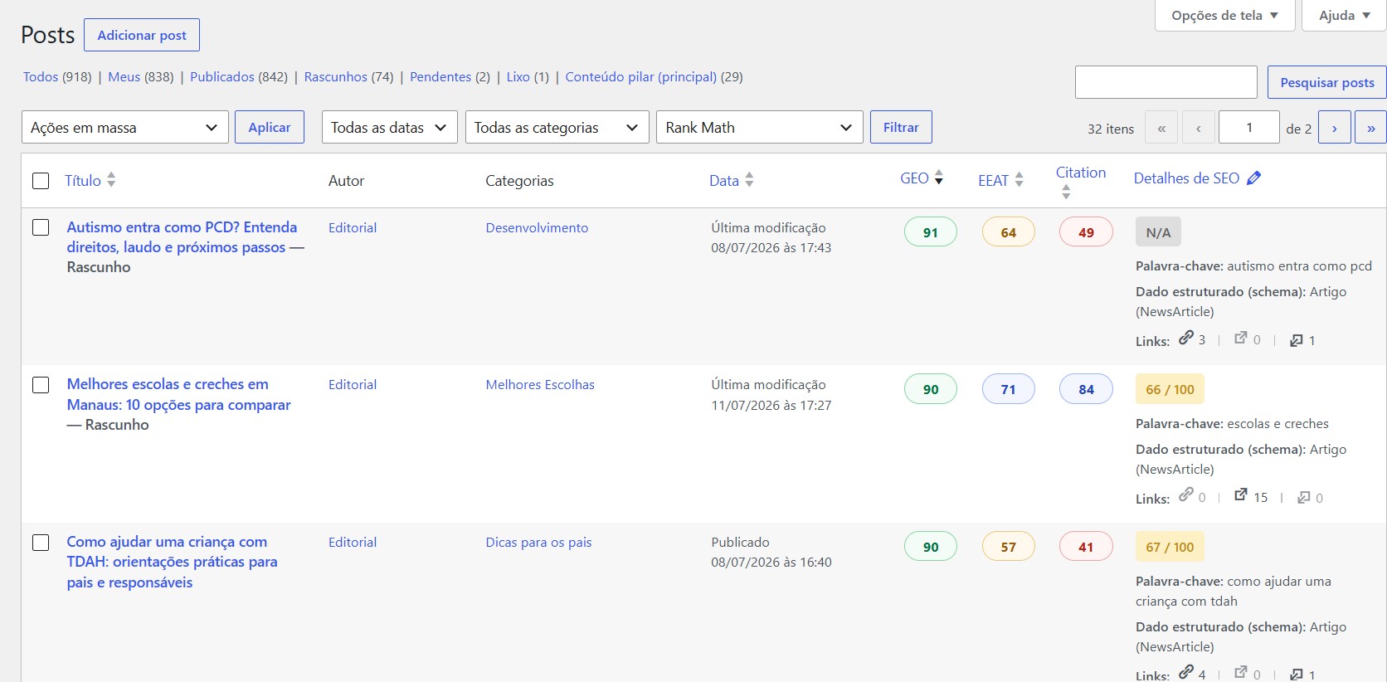Filter to Meus posts

[124, 76]
